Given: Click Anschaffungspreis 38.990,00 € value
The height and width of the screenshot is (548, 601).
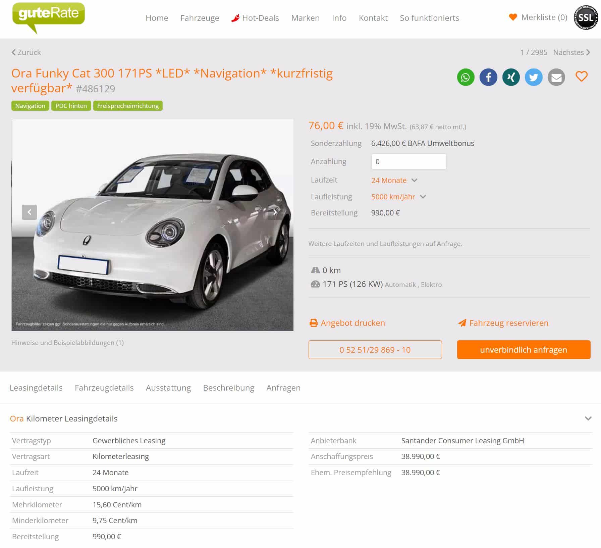Looking at the screenshot, I should pyautogui.click(x=421, y=456).
